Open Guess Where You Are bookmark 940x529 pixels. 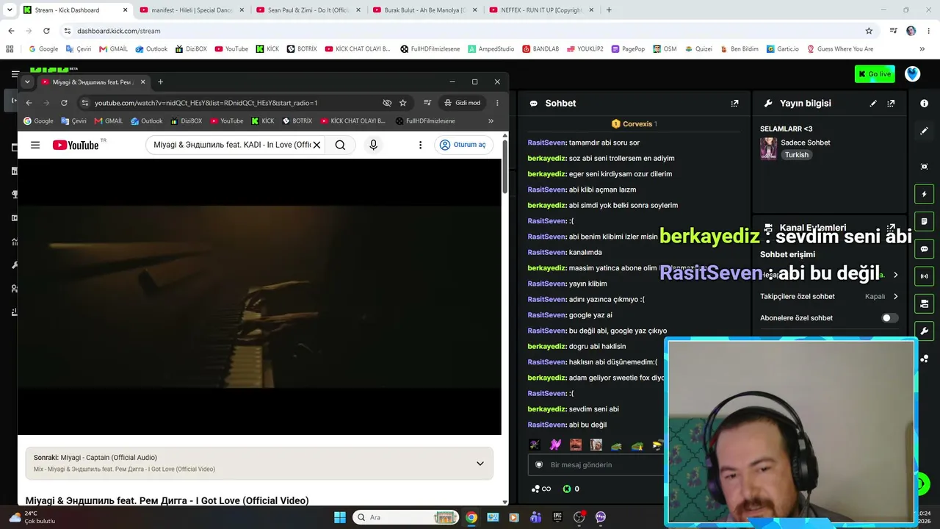point(840,49)
